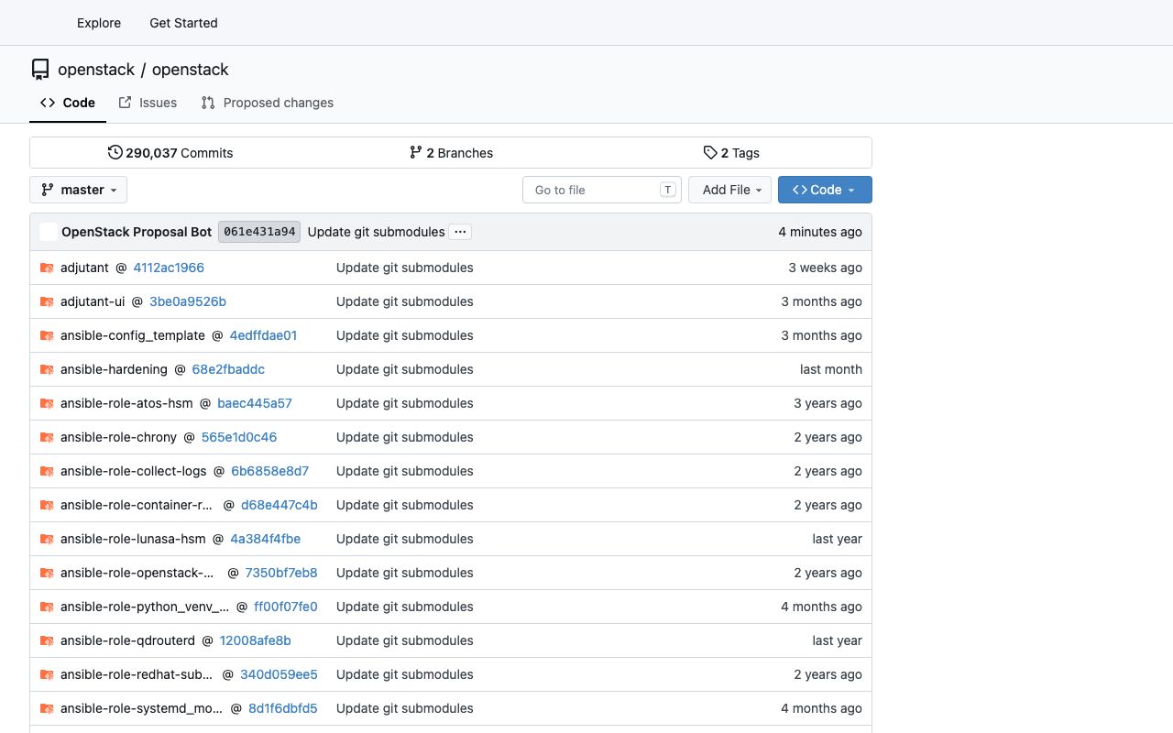This screenshot has width=1173, height=733.
Task: Click the ansible-role-qdrouterd folder icon
Action: 47,640
